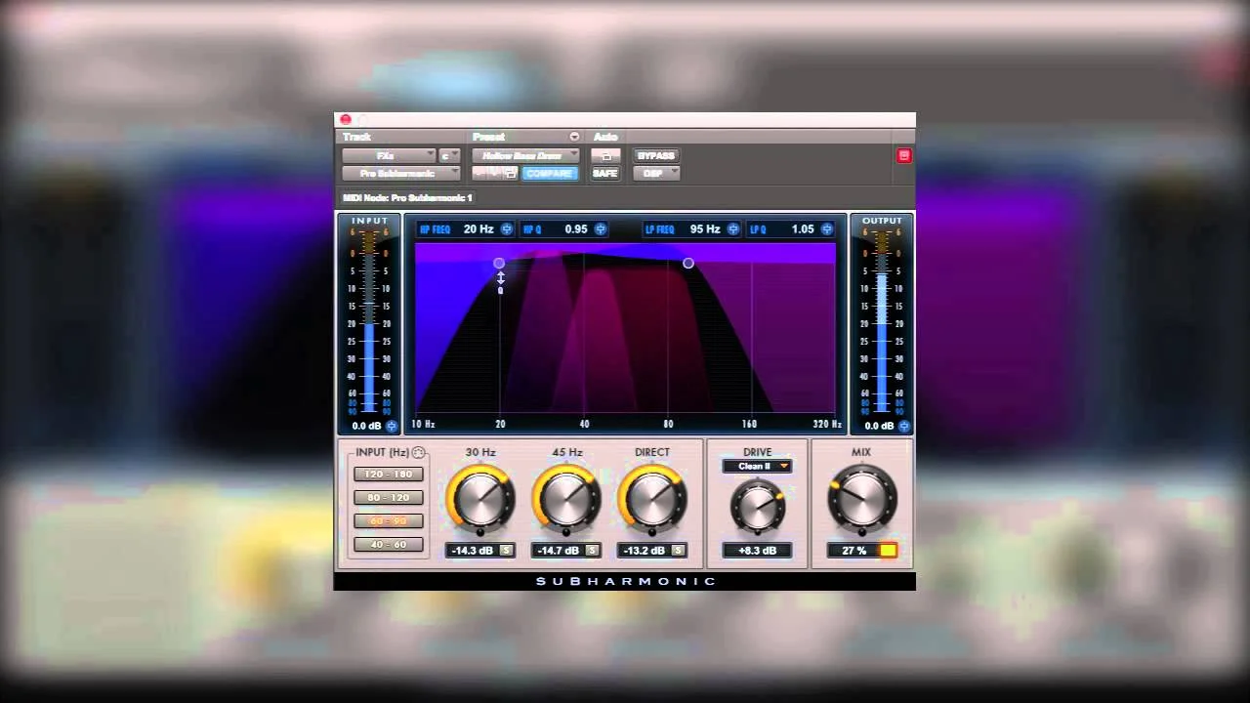Solo the 30 Hz subharmonic band
Image resolution: width=1250 pixels, height=703 pixels.
click(x=506, y=550)
